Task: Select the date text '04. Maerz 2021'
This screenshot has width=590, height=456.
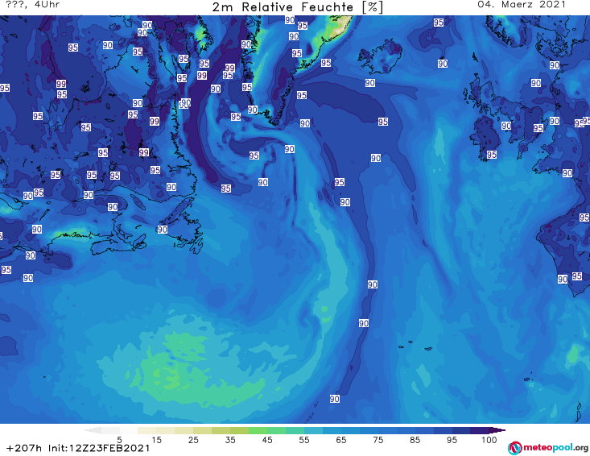Action: pos(522,5)
